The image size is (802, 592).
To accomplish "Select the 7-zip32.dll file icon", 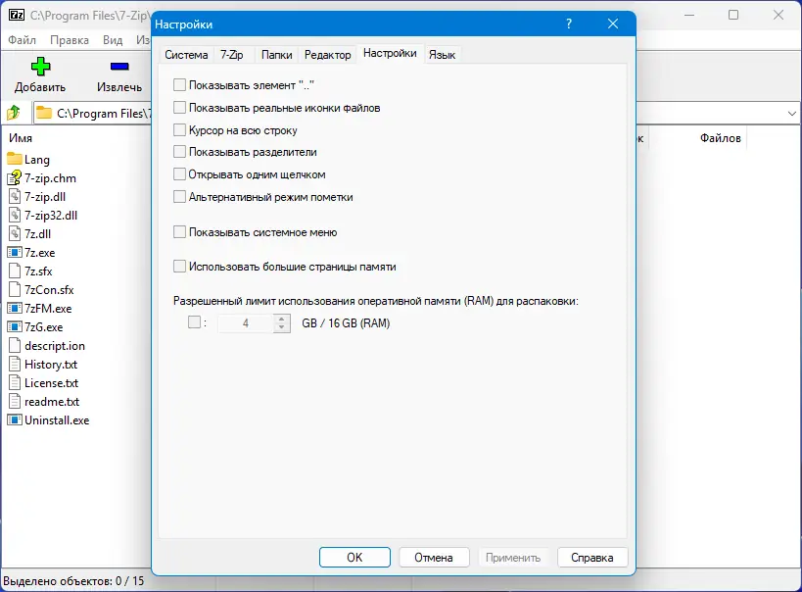I will tap(15, 215).
